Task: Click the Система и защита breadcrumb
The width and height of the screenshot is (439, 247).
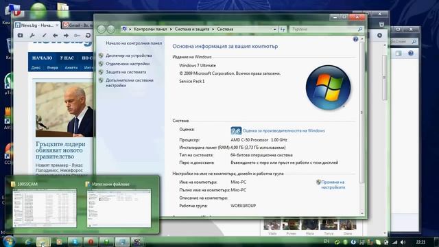Action: (x=192, y=29)
